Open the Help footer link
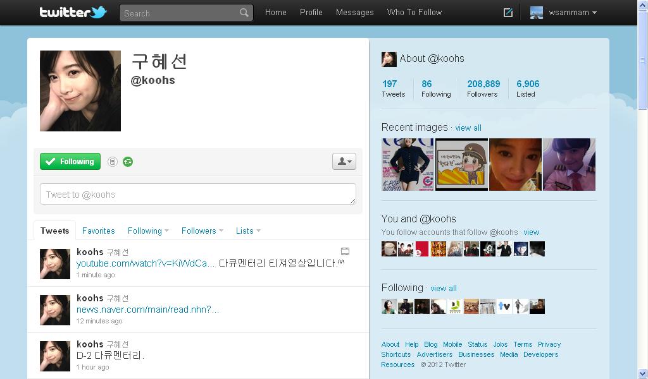 [411, 344]
